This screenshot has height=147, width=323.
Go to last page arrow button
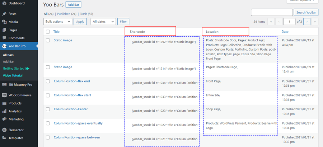tap(315, 21)
